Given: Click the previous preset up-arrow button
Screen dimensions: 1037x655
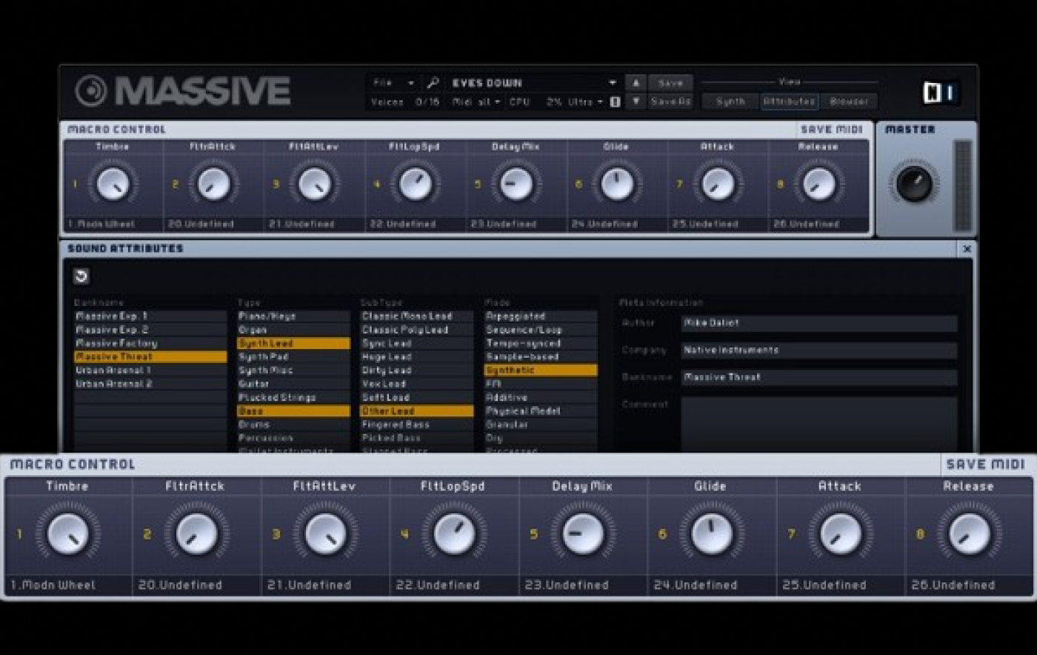Looking at the screenshot, I should [x=636, y=83].
